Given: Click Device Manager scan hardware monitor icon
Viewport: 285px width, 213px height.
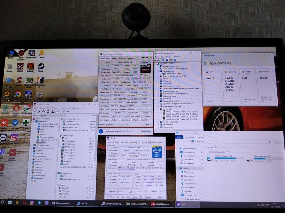Looking at the screenshot, I should tap(175, 60).
